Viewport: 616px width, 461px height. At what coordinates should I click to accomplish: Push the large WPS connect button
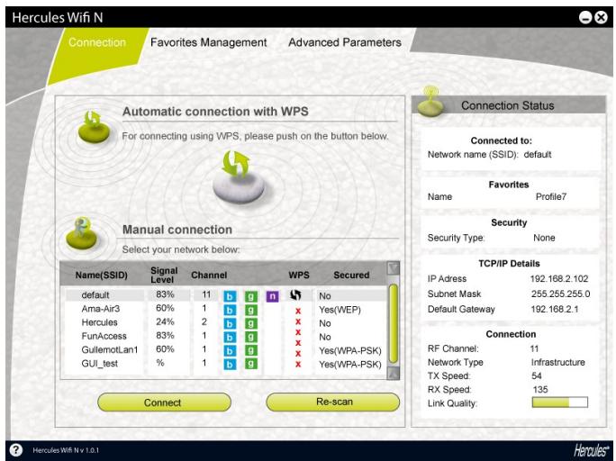239,176
